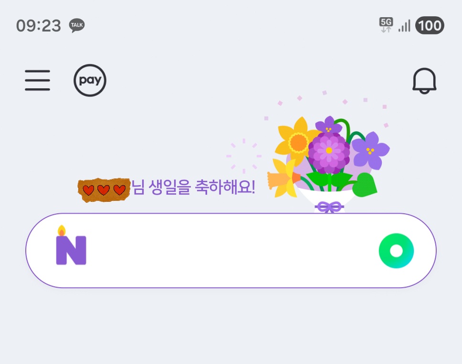Tap the green dot search button
This screenshot has height=364, width=462.
pos(396,250)
